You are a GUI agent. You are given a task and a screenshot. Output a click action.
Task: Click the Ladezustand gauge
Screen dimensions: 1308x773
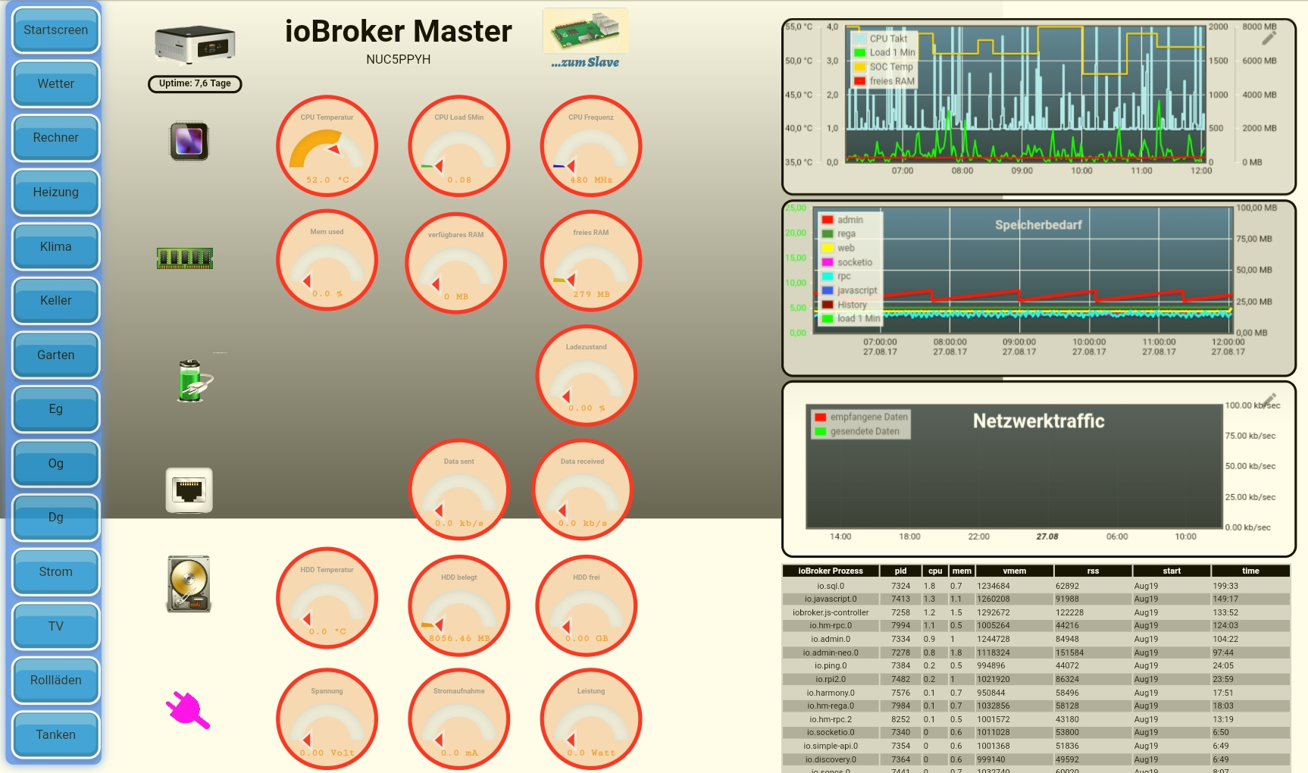(587, 376)
